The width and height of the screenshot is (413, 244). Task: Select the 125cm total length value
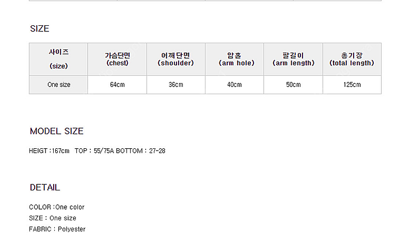(x=352, y=84)
